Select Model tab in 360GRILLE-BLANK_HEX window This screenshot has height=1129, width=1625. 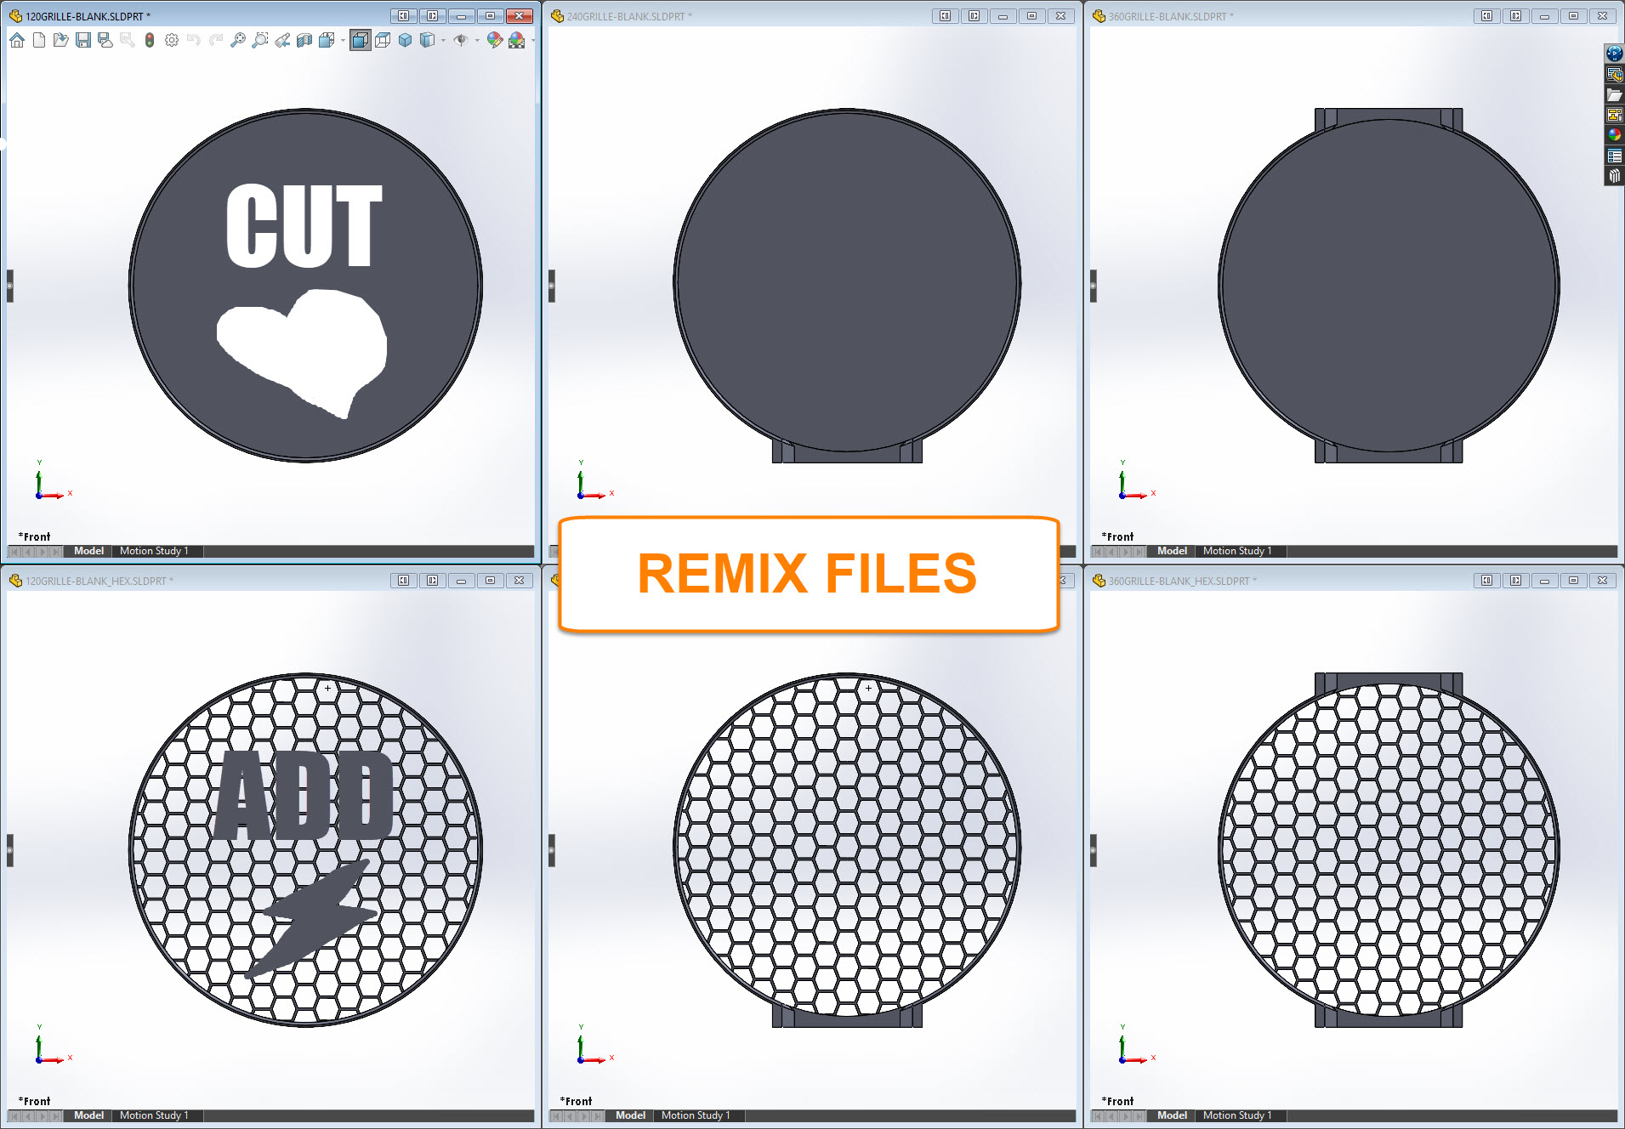(1172, 1115)
